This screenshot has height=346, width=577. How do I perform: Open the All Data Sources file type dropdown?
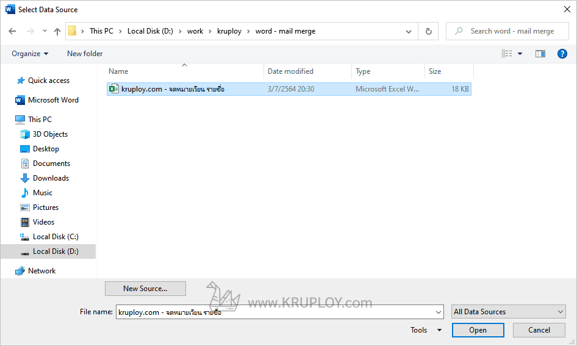click(509, 312)
